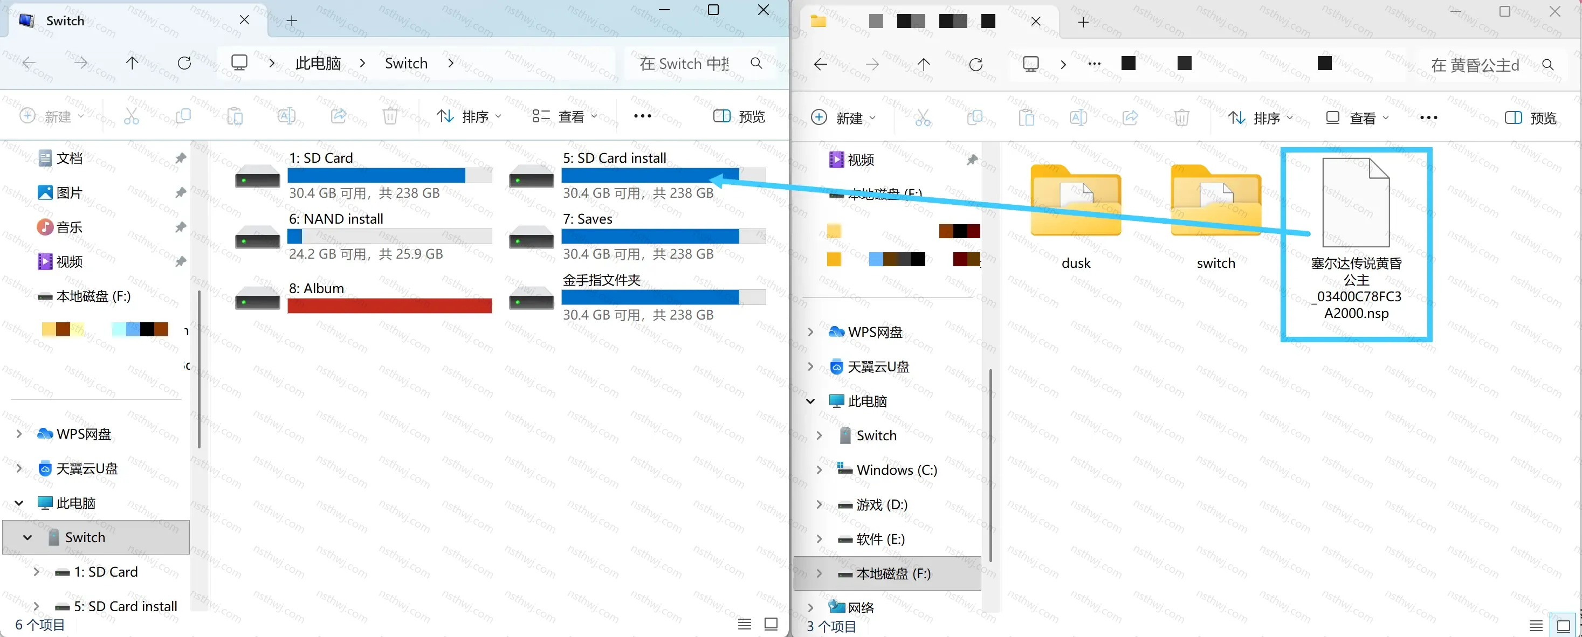Close the Switch tab
The width and height of the screenshot is (1582, 637).
tap(244, 20)
